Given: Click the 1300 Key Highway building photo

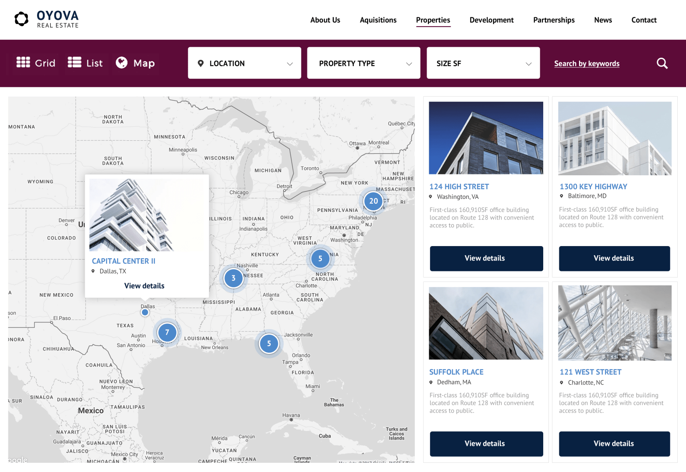Looking at the screenshot, I should pos(615,139).
